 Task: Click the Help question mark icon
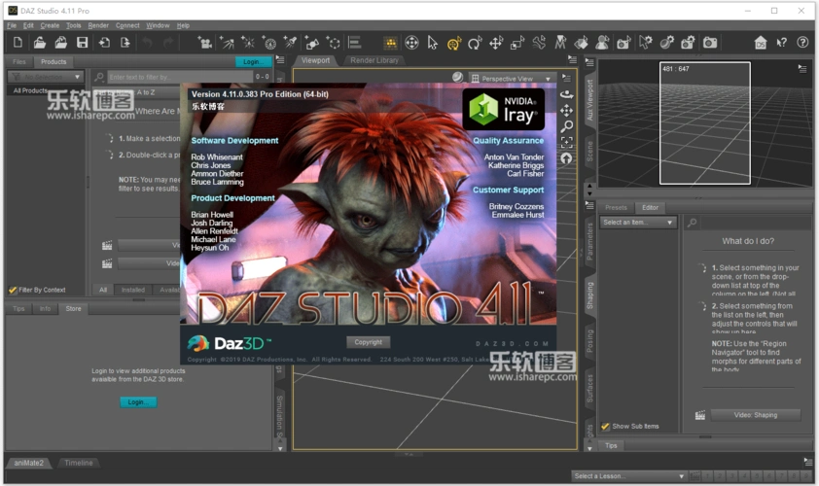(802, 43)
